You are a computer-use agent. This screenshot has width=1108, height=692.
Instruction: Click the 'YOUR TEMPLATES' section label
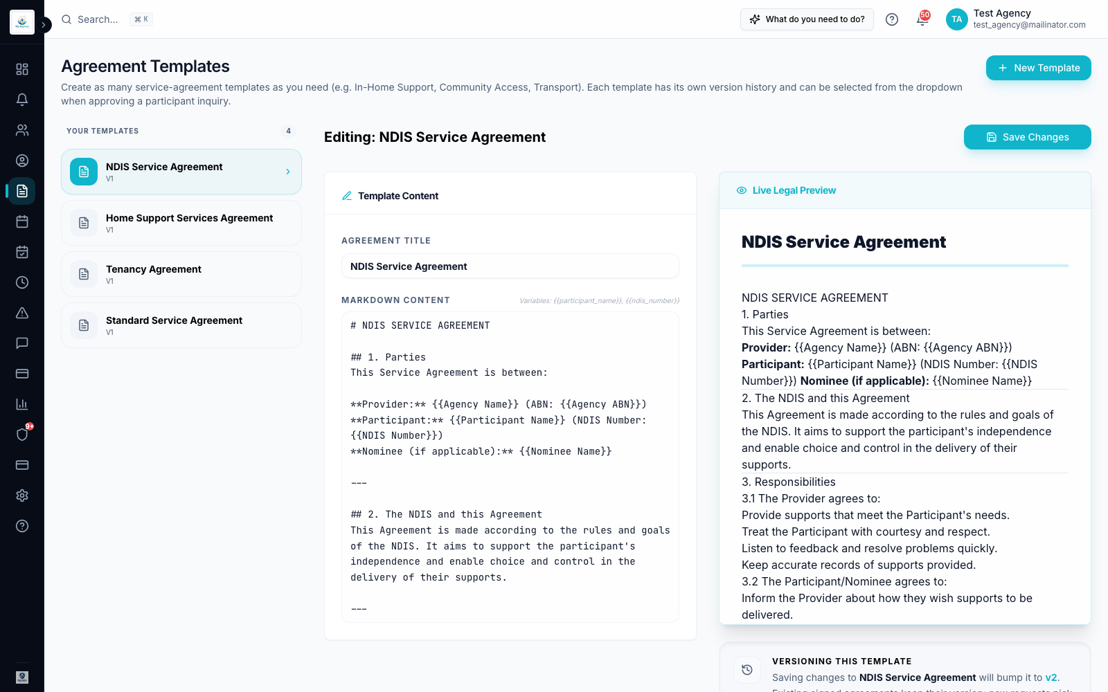(x=102, y=131)
